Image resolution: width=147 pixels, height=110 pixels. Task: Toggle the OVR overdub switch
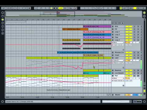tap(61, 8)
